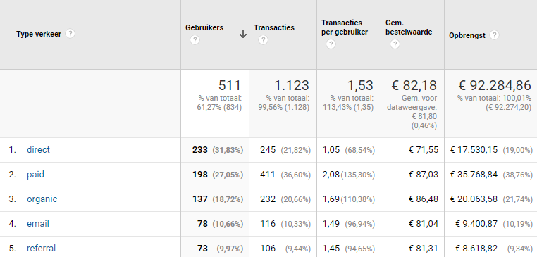Image resolution: width=537 pixels, height=257 pixels.
Task: Click the referral traffic type link
Action: point(41,248)
